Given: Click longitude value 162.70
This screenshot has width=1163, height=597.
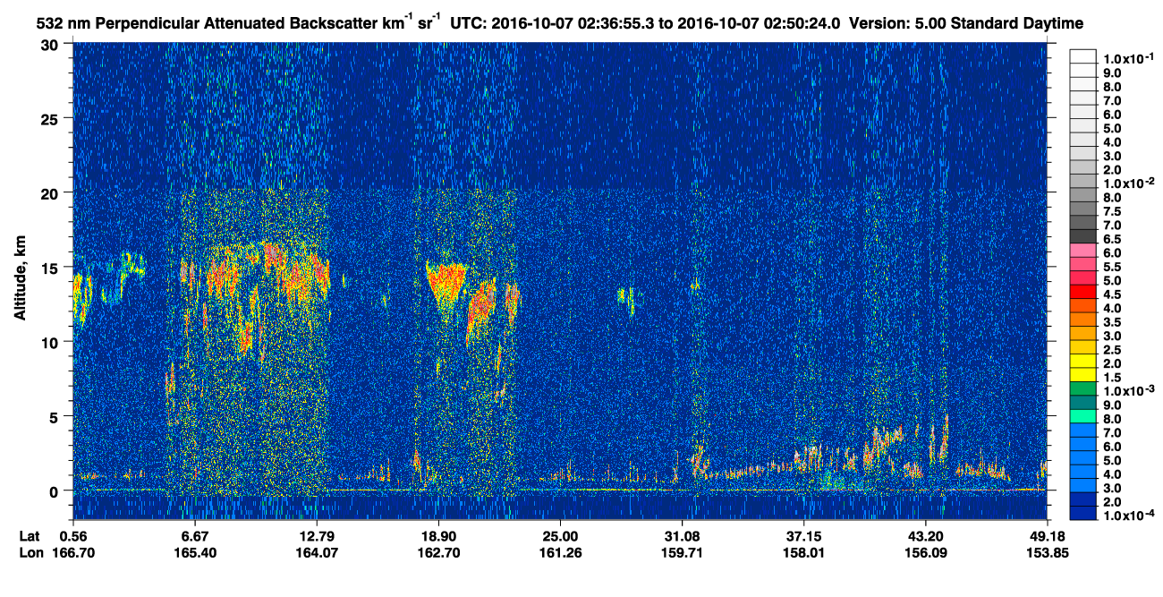Looking at the screenshot, I should pyautogui.click(x=437, y=552).
